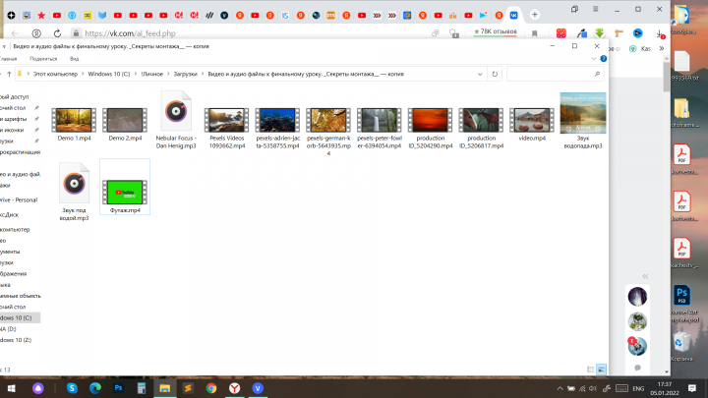This screenshot has height=398, width=708.
Task: Select the video.mp4 file
Action: 532,125
